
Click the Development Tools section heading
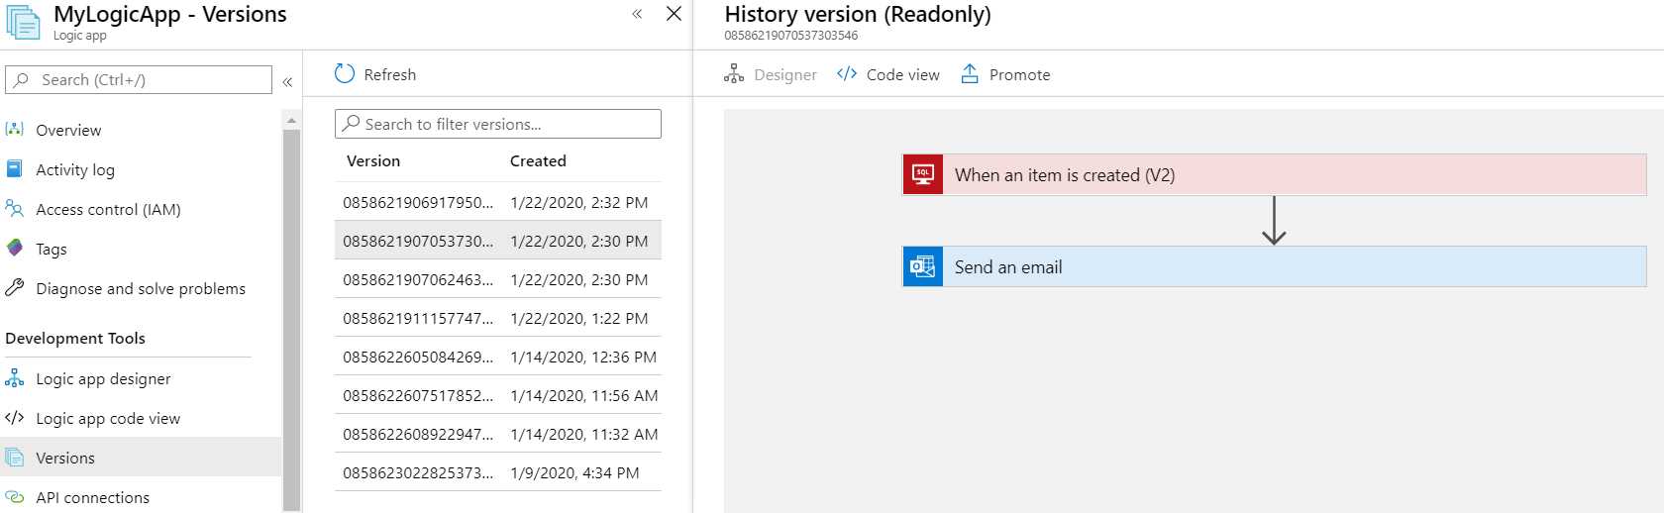pyautogui.click(x=75, y=338)
